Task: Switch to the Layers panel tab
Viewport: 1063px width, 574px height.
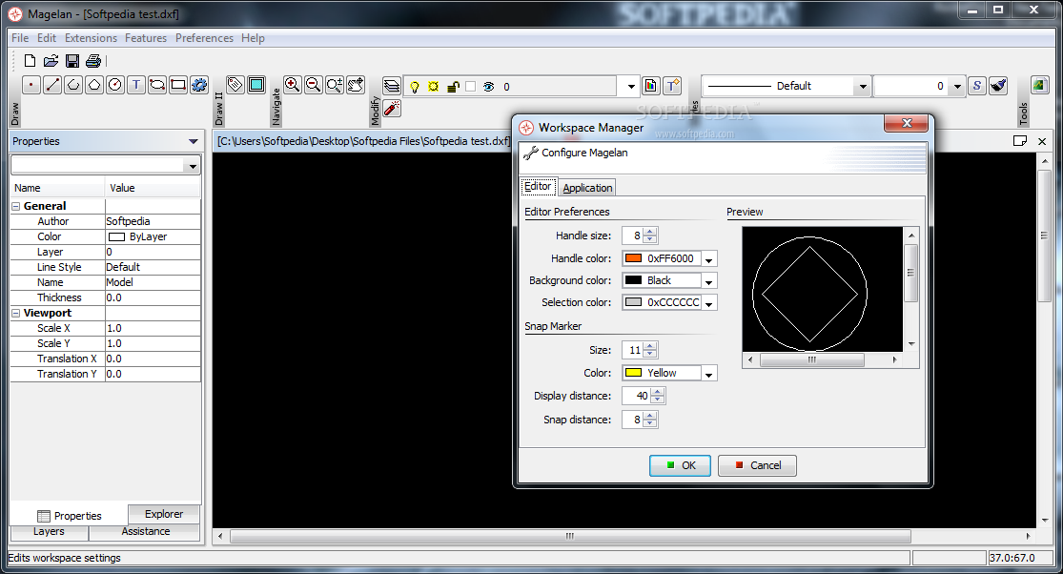Action: [49, 532]
